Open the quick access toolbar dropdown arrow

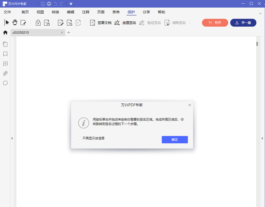71,4
